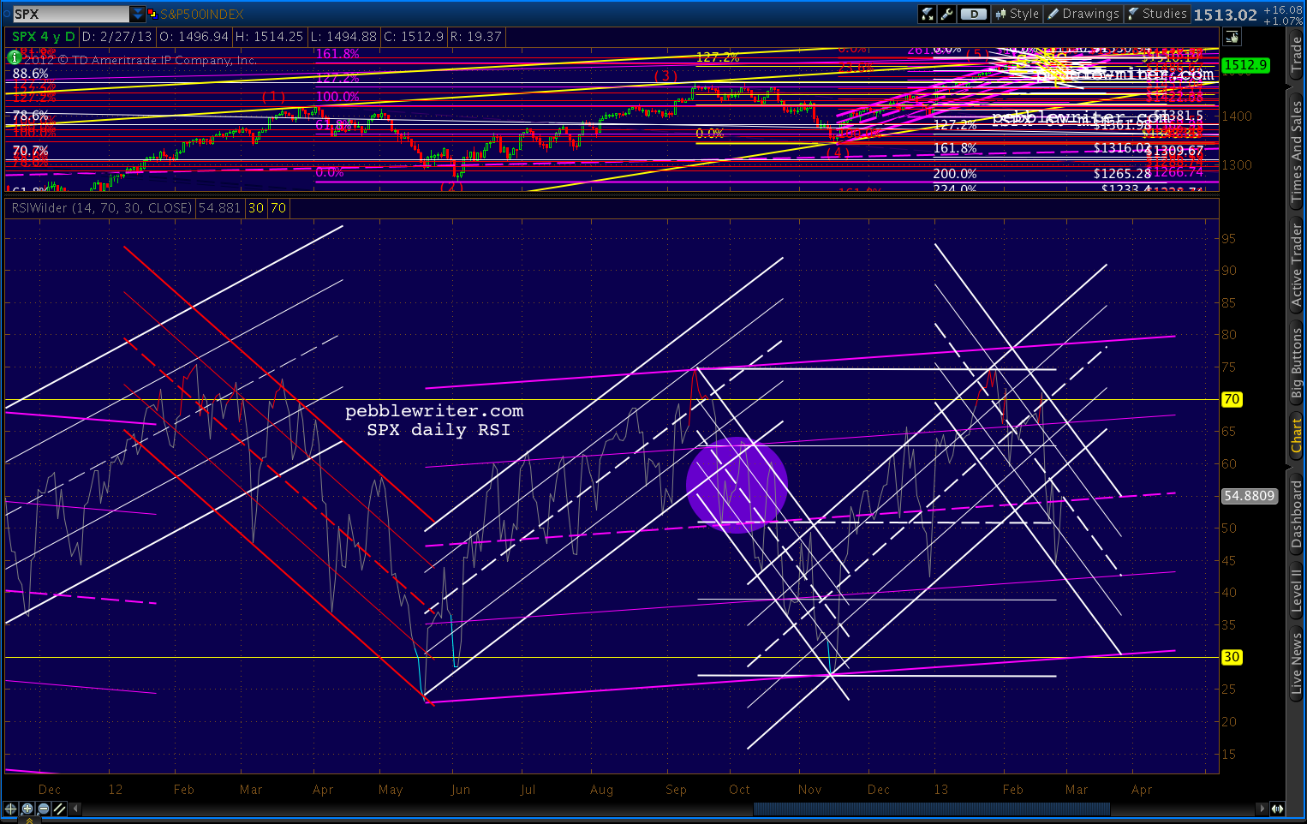The width and height of the screenshot is (1307, 824).
Task: Expand the SPX symbol dropdown arrow
Action: click(137, 14)
